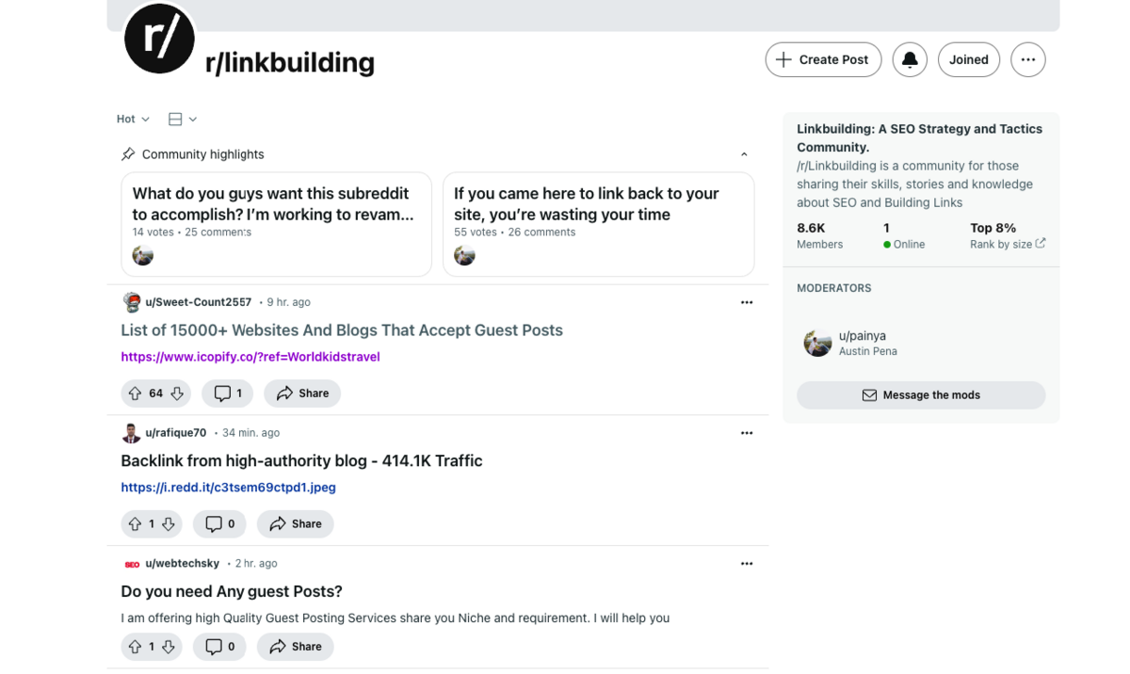Open more options for u/Sweet-Count2557's post
Screen dimensions: 1130x674
(746, 303)
